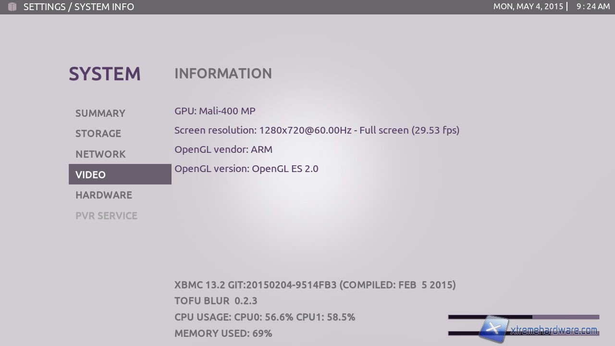Click the xtremehardware X logo icon
The height and width of the screenshot is (346, 615).
click(x=493, y=329)
